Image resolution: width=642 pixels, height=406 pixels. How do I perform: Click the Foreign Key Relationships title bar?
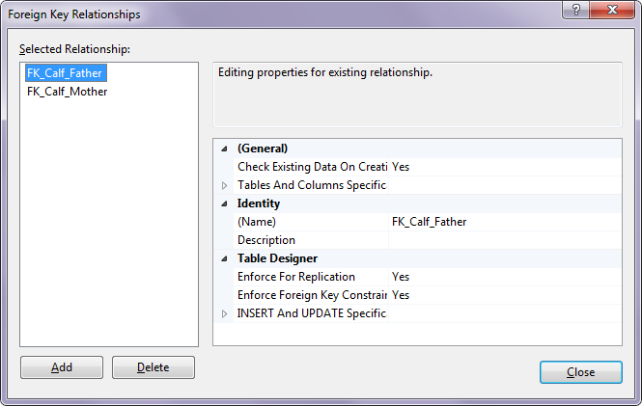(x=290, y=14)
